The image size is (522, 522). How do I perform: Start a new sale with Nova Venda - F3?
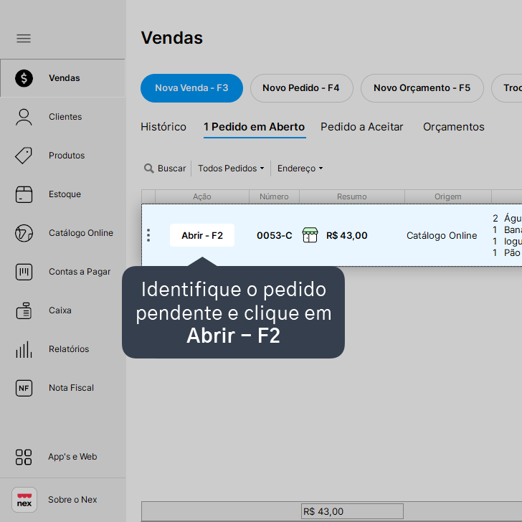191,88
